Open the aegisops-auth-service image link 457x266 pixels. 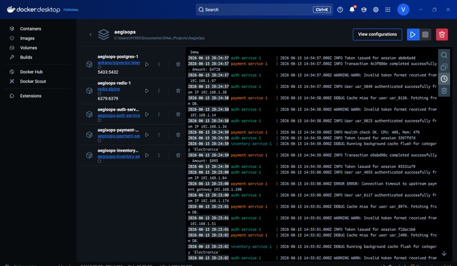[119, 116]
